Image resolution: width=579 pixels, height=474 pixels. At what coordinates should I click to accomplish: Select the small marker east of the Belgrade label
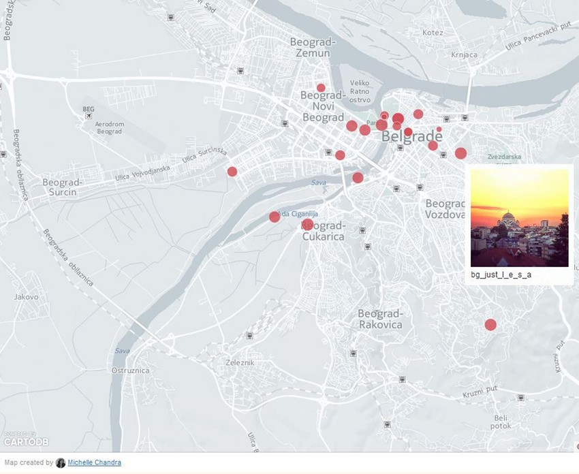439,129
